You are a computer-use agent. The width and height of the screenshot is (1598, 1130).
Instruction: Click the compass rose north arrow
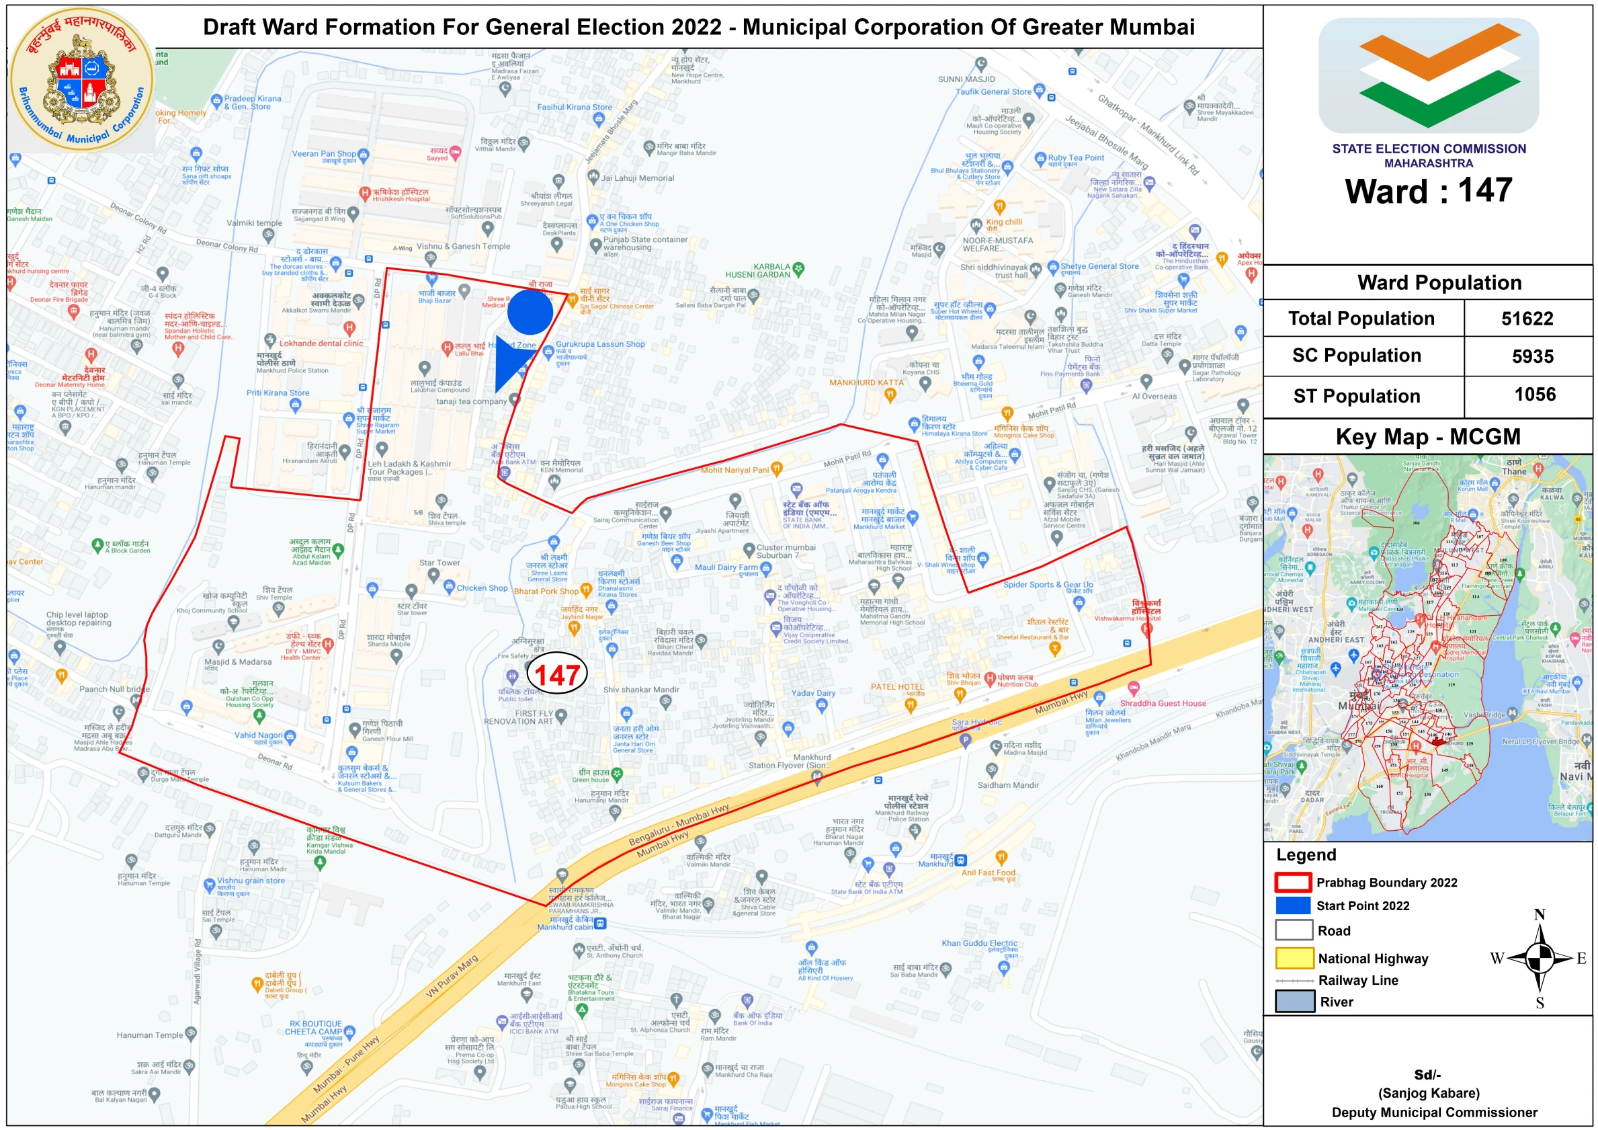[1540, 958]
